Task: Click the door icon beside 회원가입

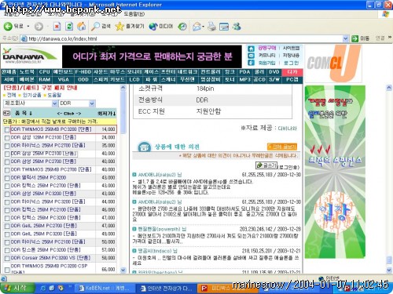Action: pos(251,63)
